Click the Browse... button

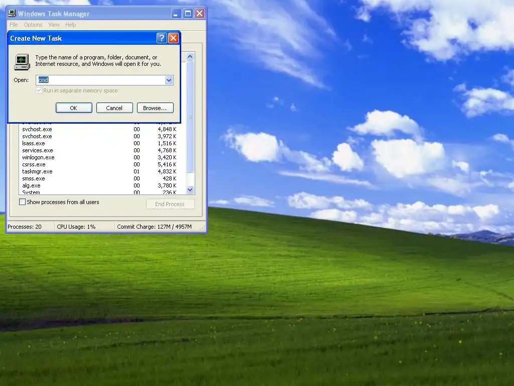pyautogui.click(x=155, y=108)
